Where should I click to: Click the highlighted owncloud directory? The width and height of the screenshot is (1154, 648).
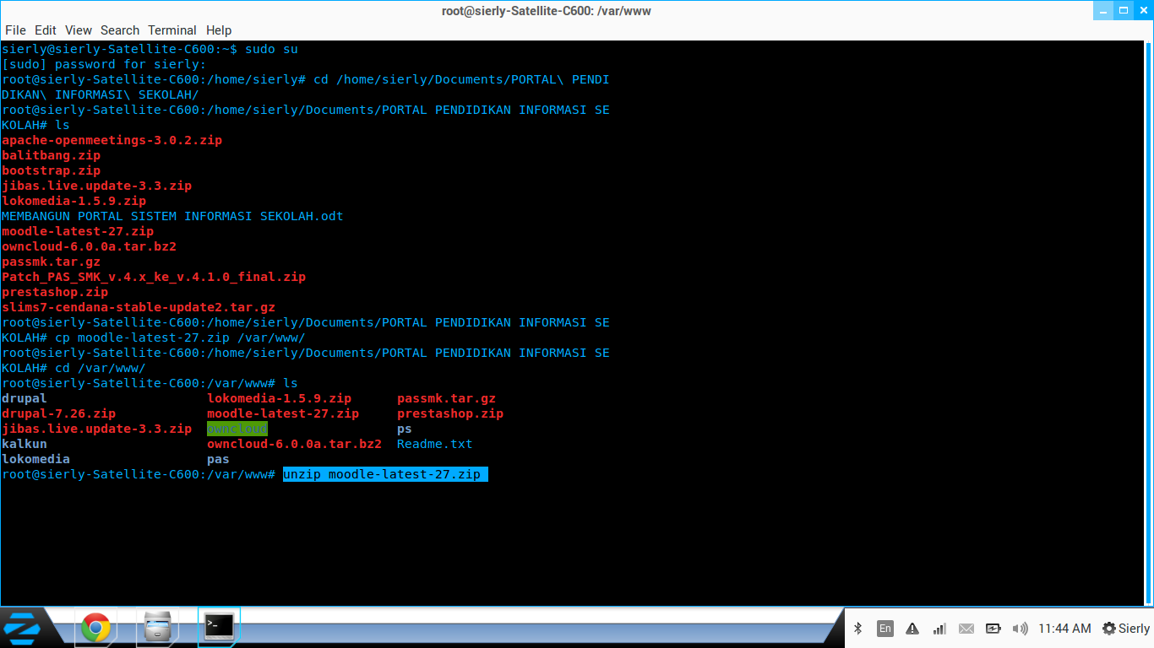[237, 429]
